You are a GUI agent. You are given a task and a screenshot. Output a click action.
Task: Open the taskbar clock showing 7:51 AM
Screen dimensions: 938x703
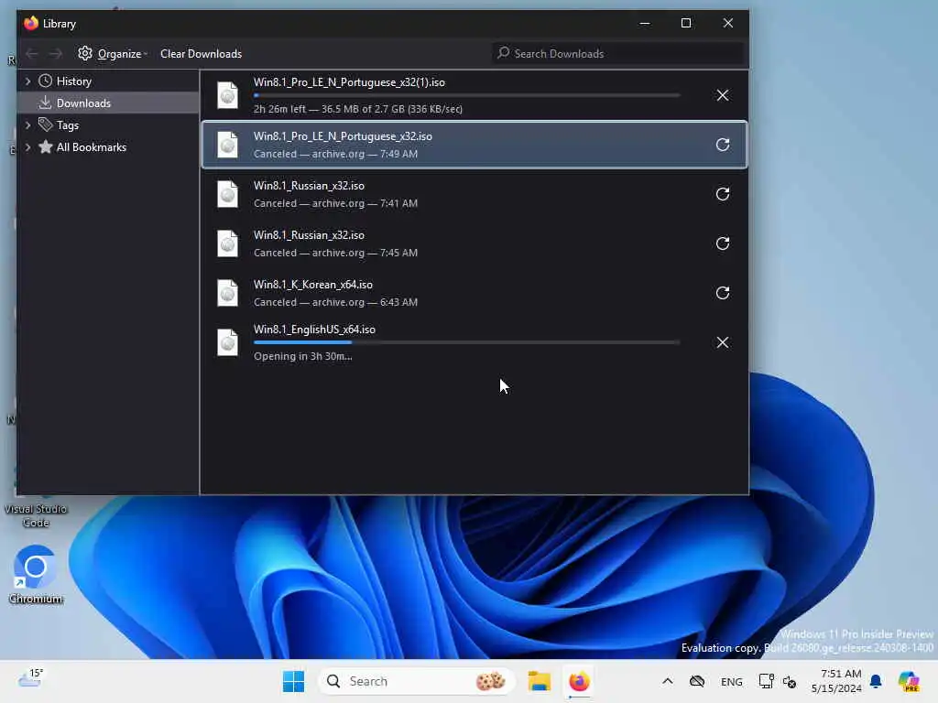(x=836, y=681)
